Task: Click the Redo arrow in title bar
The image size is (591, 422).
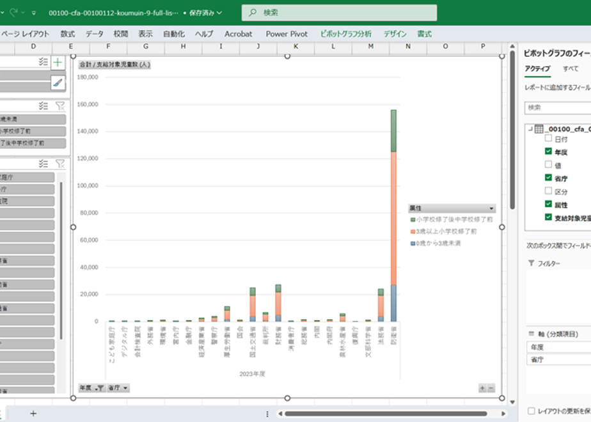Action: (13, 12)
